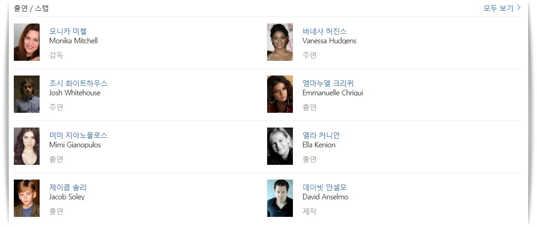Expand full cast with the chevron arrow
This screenshot has width=537, height=227.
pos(519,8)
